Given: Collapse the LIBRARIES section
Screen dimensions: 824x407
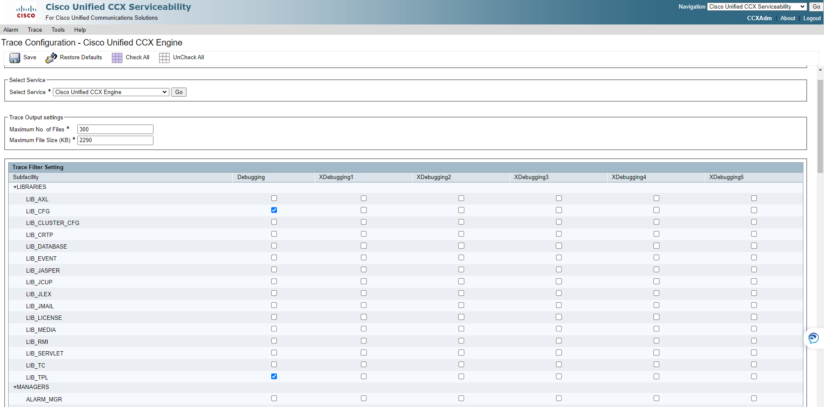Looking at the screenshot, I should click(x=15, y=187).
